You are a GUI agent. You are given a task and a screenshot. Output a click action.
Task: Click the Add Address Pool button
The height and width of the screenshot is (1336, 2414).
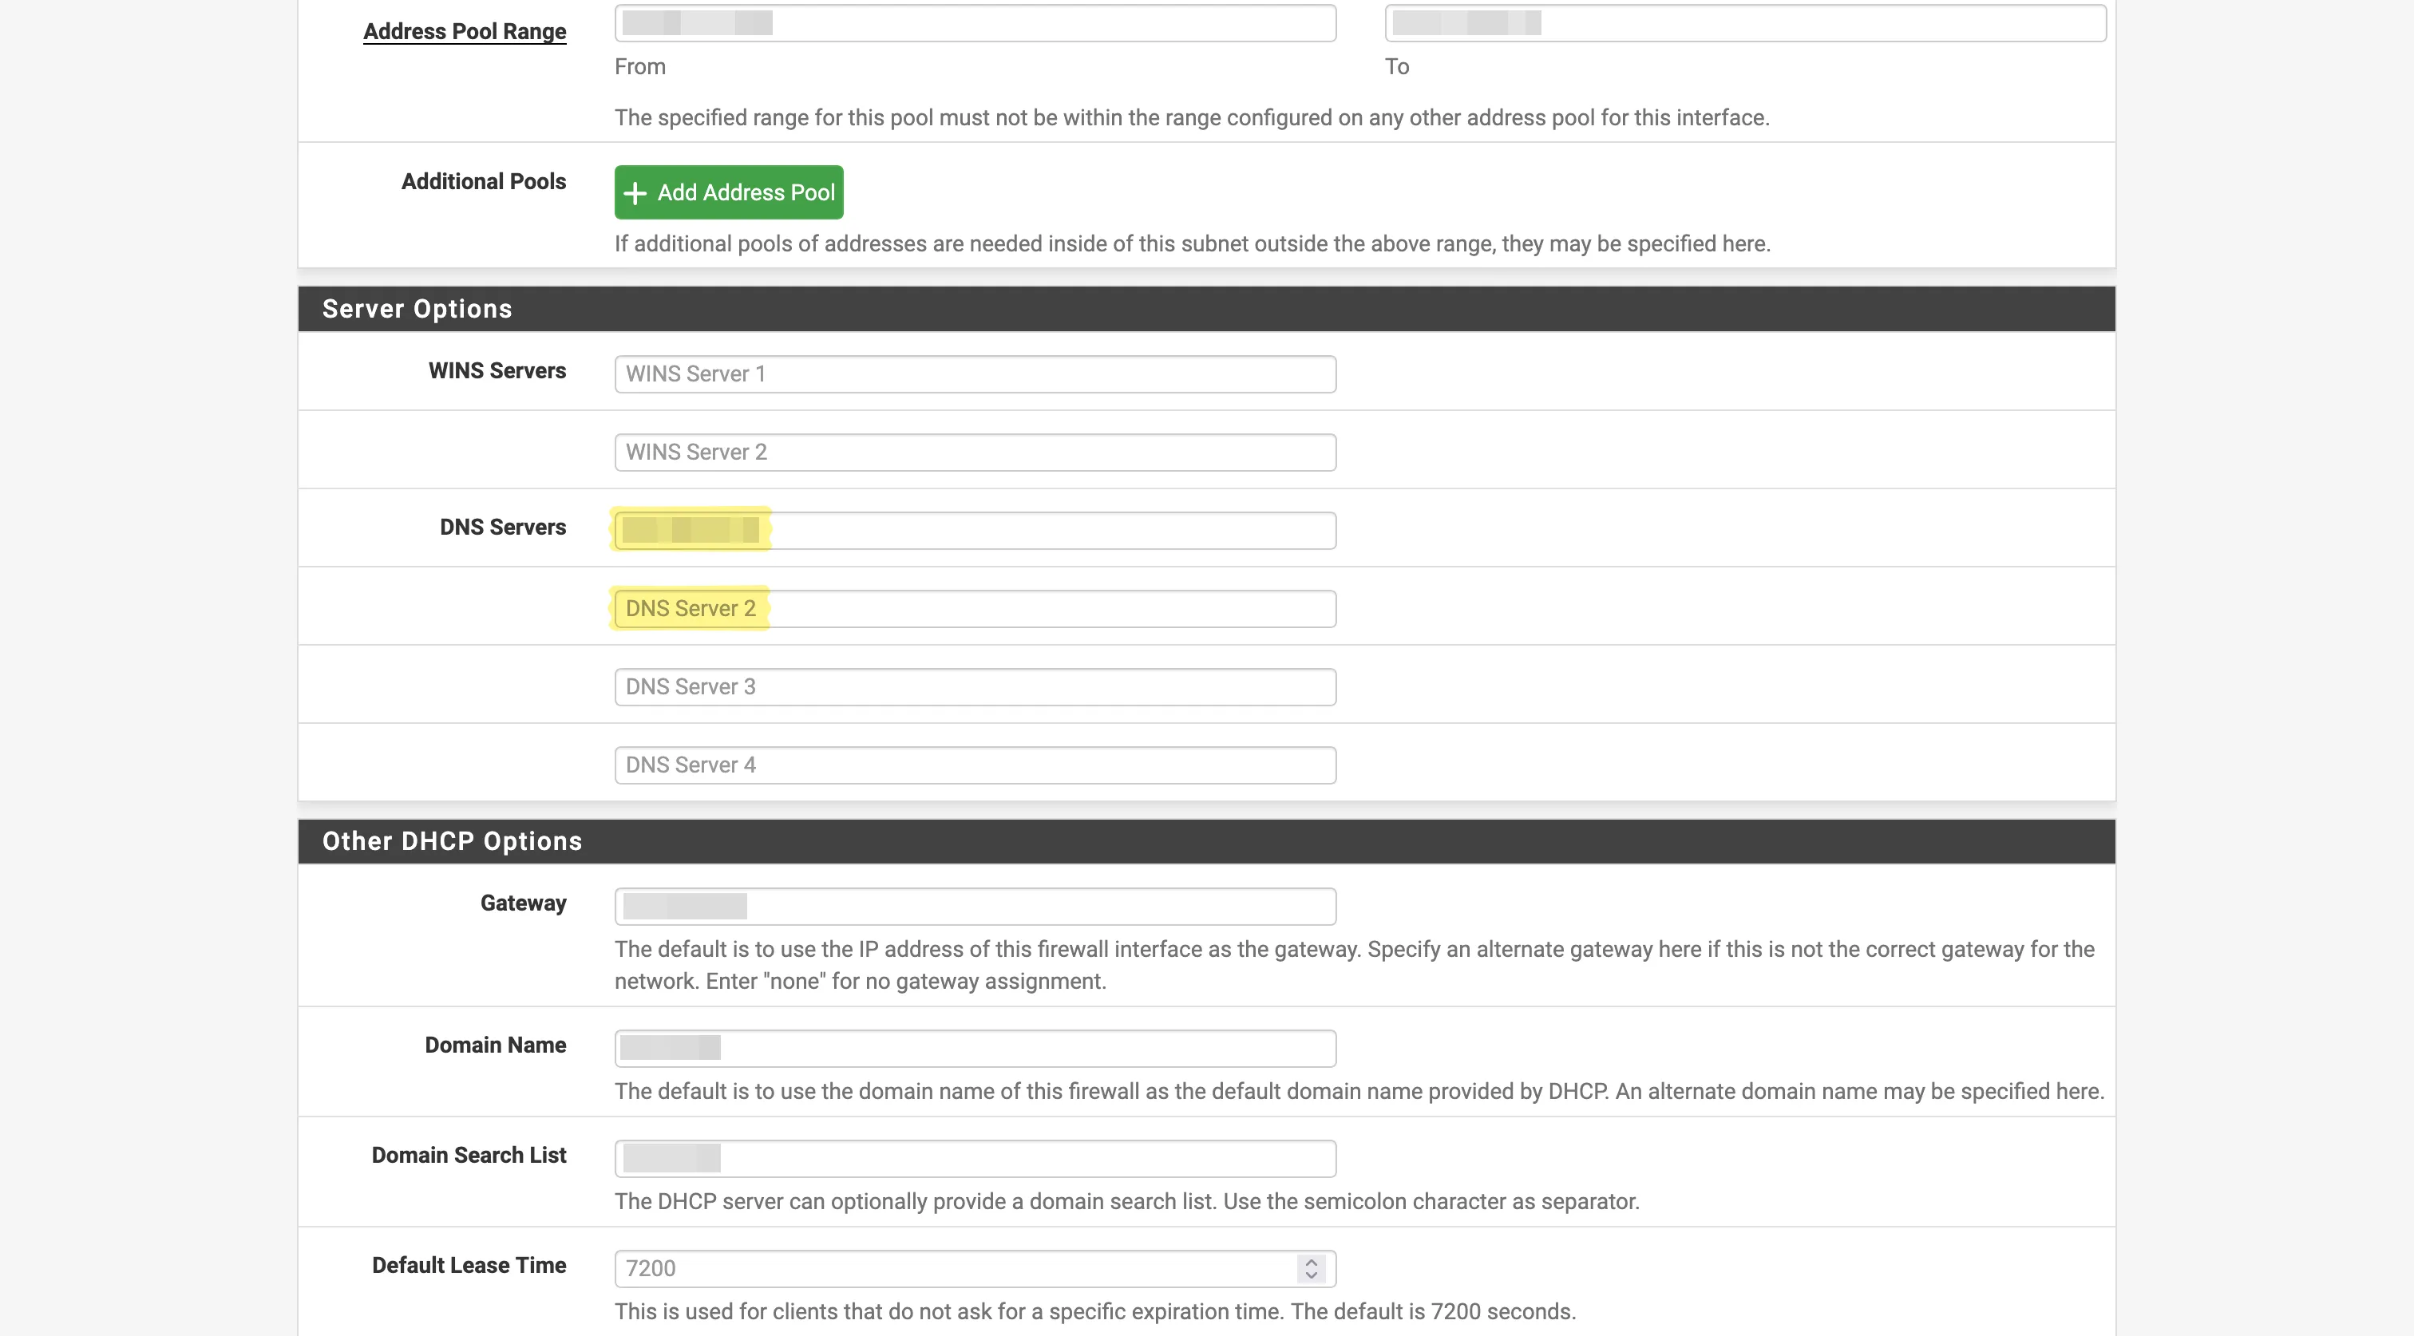pyautogui.click(x=728, y=192)
